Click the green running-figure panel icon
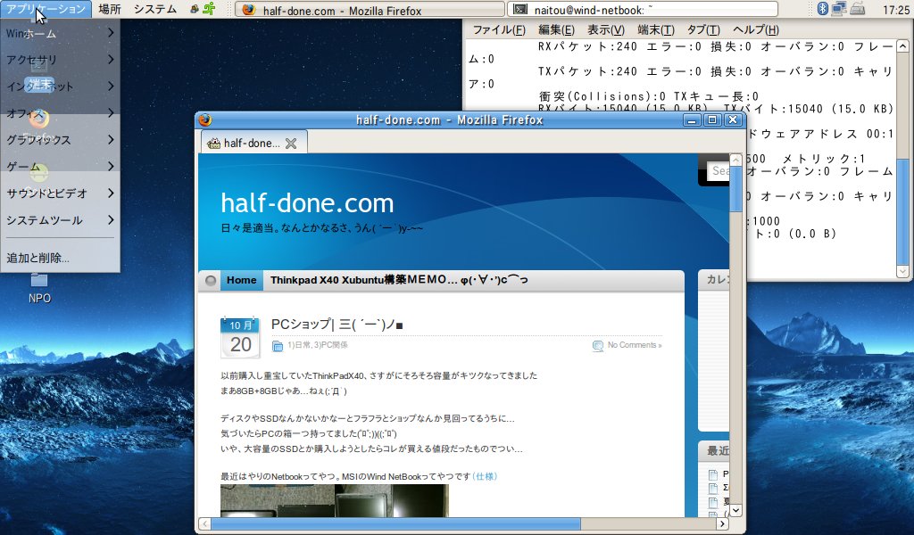Screen dimensions: 914x535 point(209,9)
